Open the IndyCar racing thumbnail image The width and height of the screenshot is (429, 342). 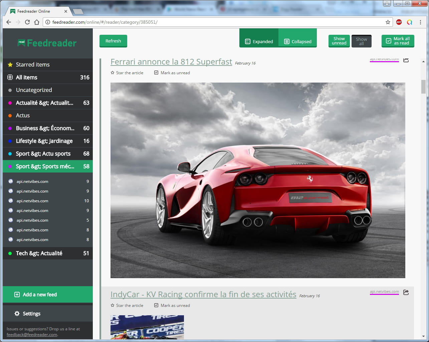[x=147, y=327]
